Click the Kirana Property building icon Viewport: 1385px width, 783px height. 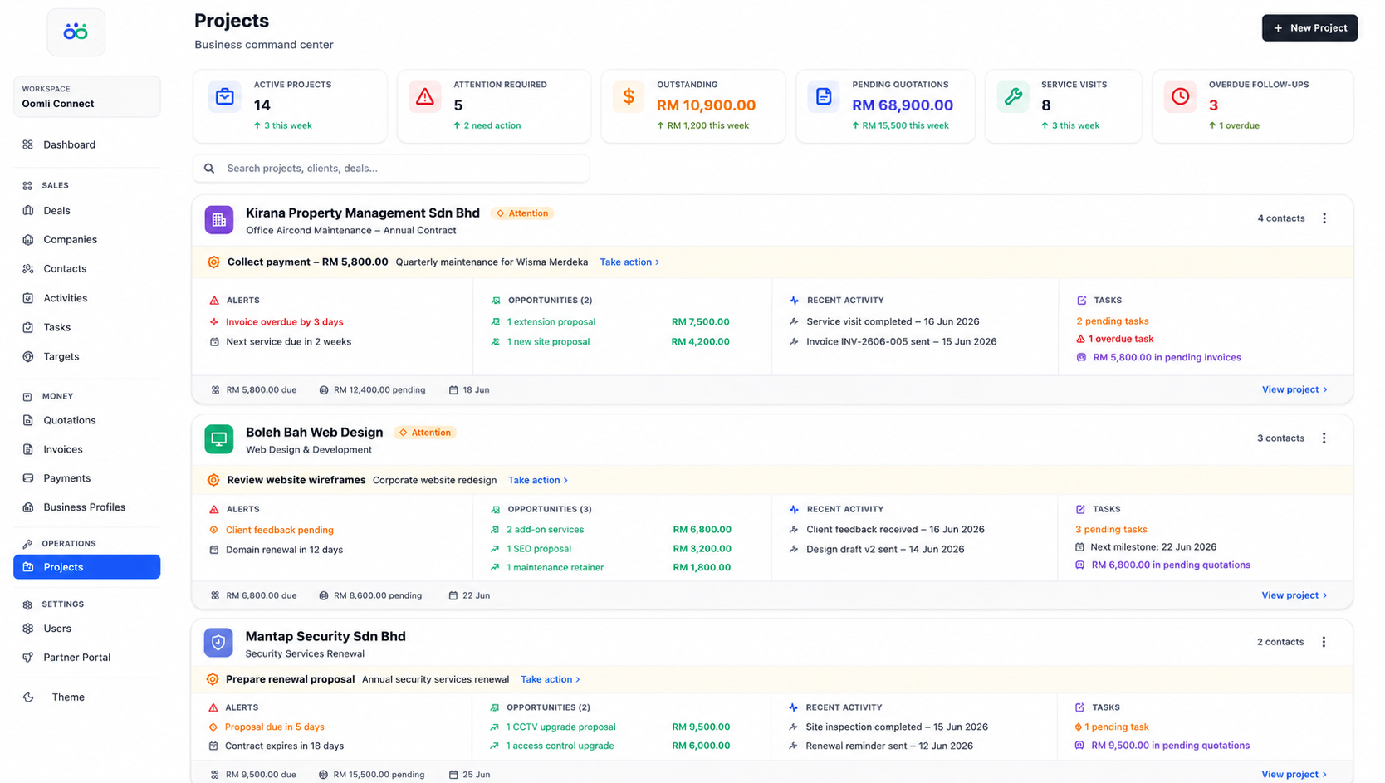(219, 220)
